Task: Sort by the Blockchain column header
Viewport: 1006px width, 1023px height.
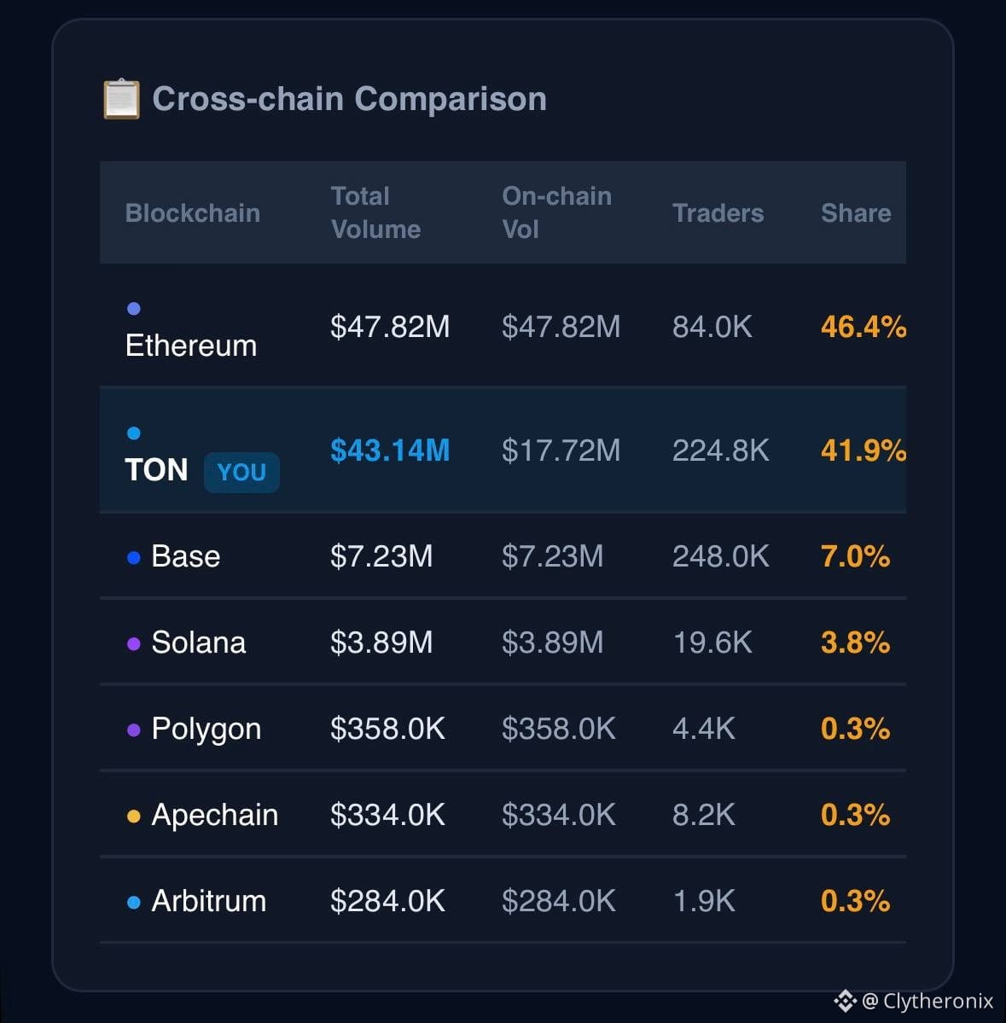Action: (193, 213)
